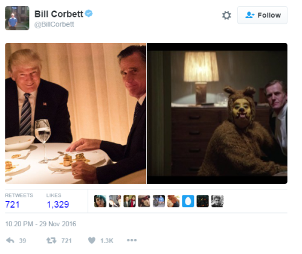Open Bill Corbett's profile avatar
Image resolution: width=302 pixels, height=254 pixels.
pos(17,18)
